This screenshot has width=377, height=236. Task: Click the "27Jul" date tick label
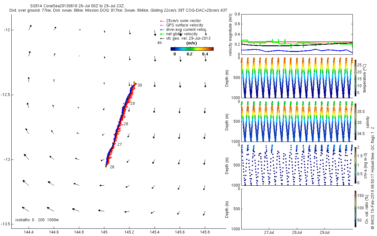pos(269,233)
